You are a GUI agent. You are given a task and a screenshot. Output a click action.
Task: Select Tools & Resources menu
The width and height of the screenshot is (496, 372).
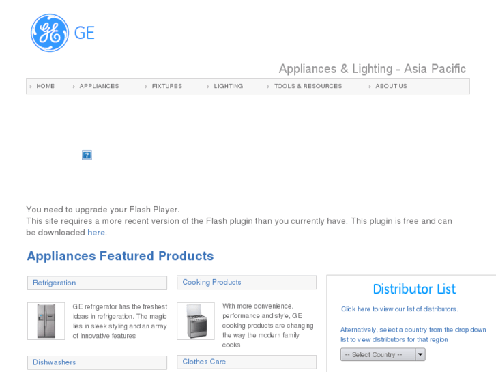(x=308, y=86)
